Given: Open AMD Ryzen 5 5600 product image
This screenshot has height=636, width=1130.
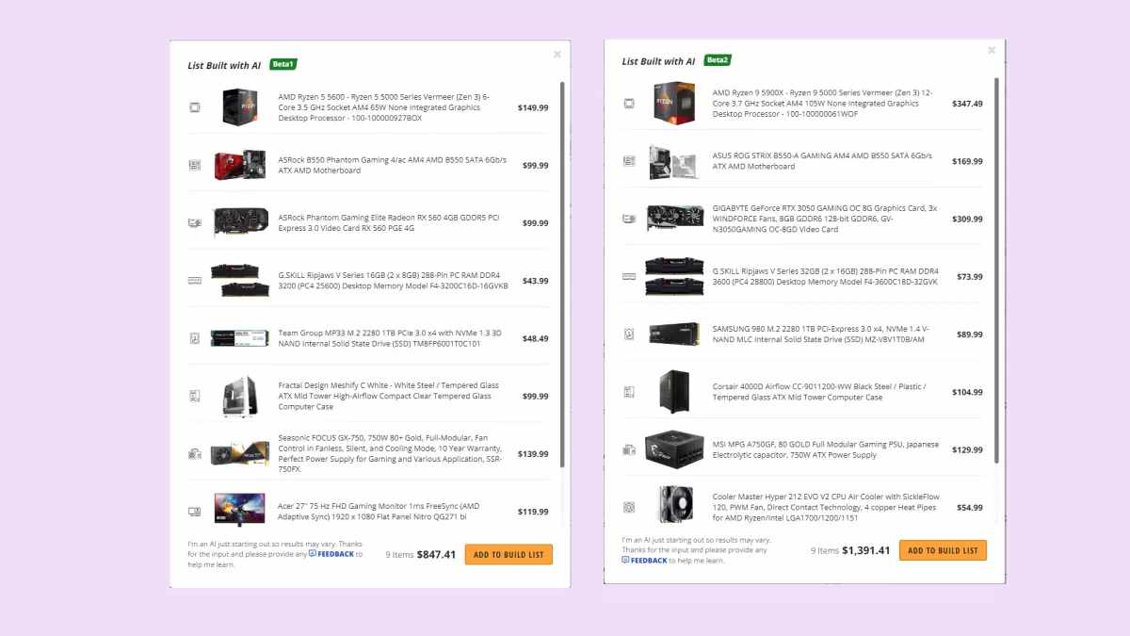Looking at the screenshot, I should (x=240, y=107).
